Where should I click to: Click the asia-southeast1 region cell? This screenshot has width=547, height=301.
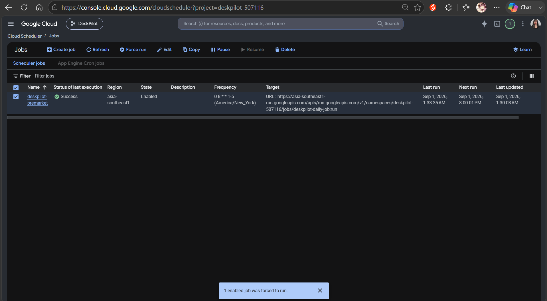[118, 100]
